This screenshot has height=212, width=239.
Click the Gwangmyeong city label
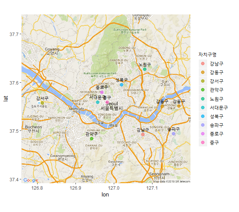63,158
